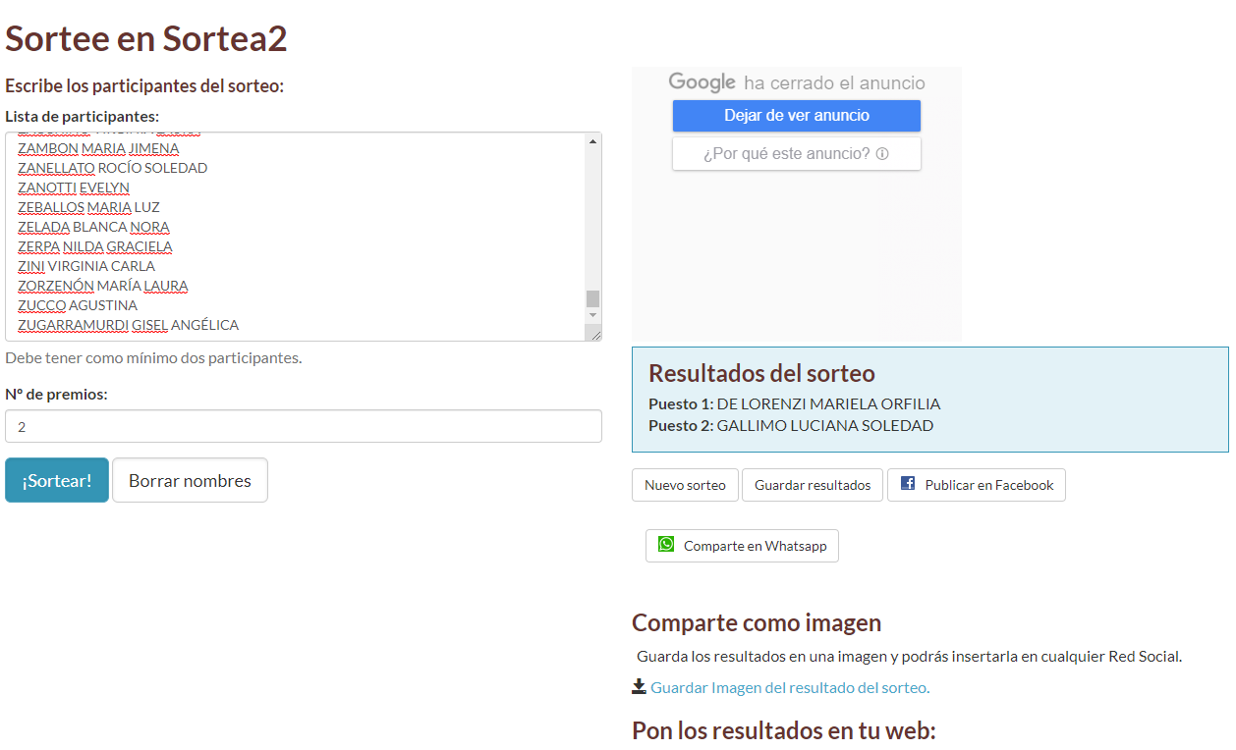
Task: Click participant ZERPA NILDA GRACIELA
Action: point(95,246)
